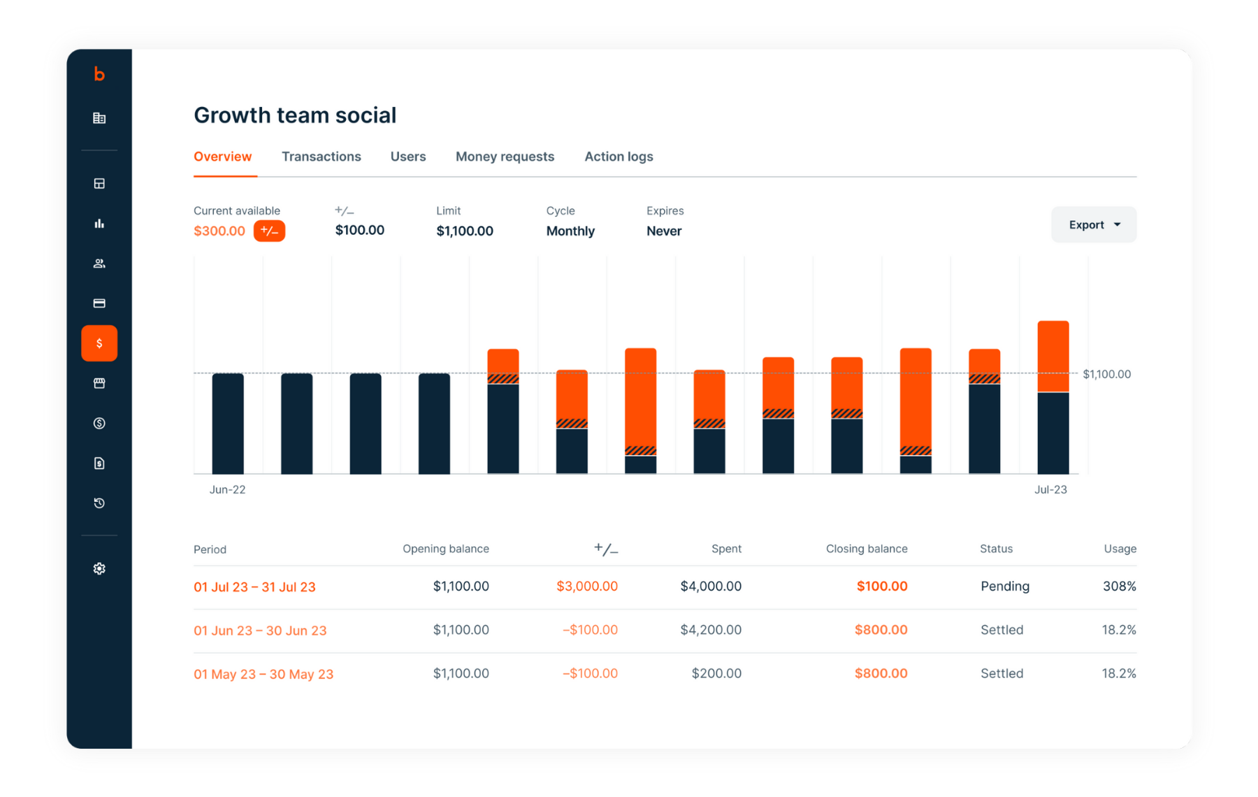
Task: Open the credit card sidebar icon
Action: 99,303
